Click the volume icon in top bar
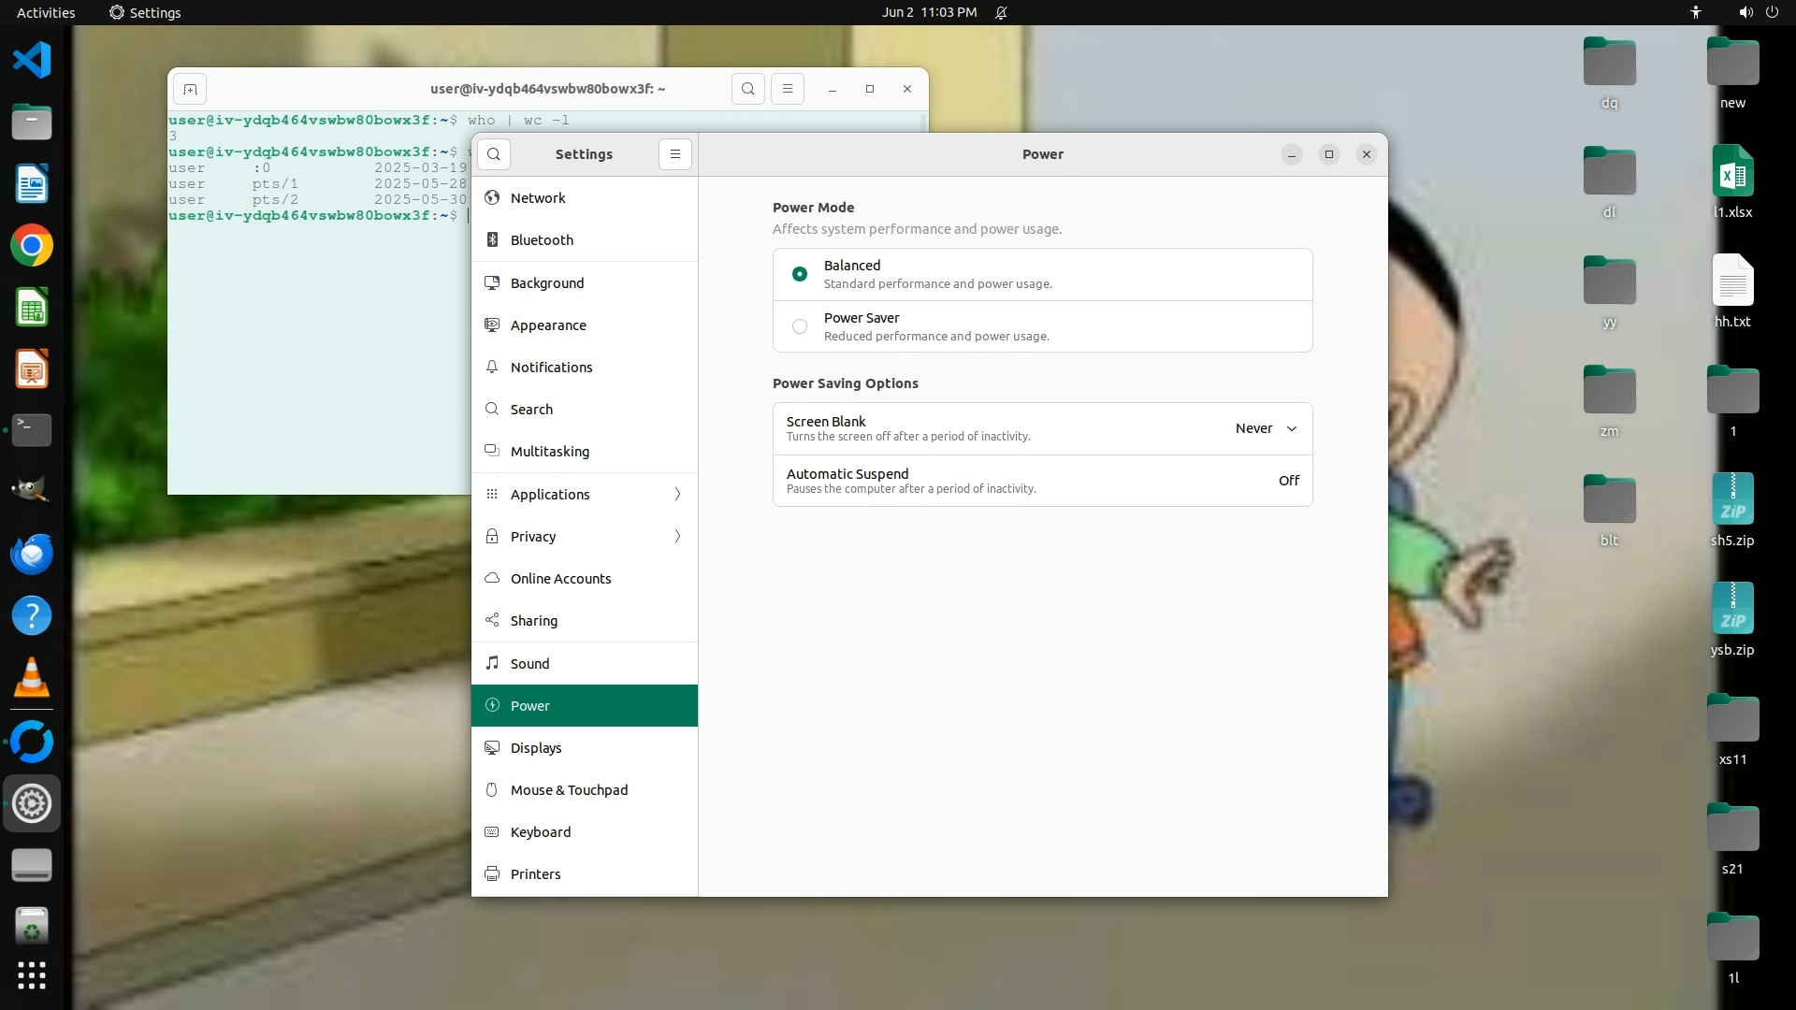 point(1745,12)
